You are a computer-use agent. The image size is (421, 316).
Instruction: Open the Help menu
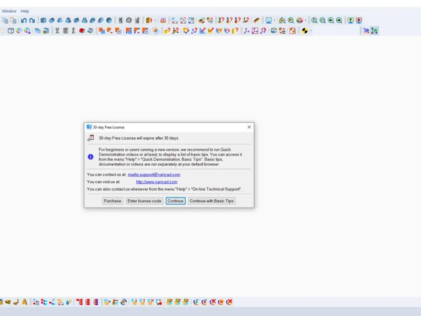25,11
